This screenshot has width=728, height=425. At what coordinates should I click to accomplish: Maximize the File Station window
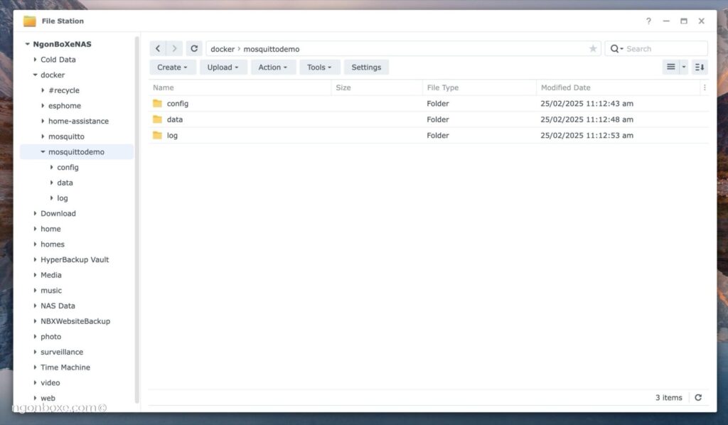click(683, 21)
